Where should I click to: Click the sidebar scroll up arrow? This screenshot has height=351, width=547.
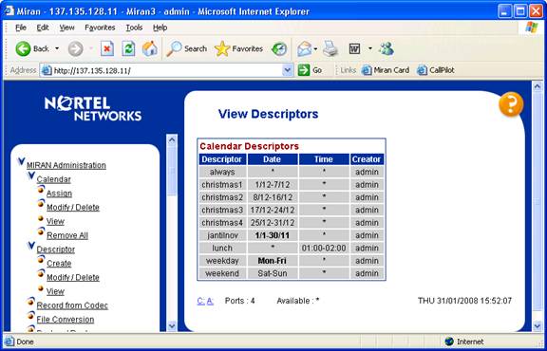[x=172, y=139]
